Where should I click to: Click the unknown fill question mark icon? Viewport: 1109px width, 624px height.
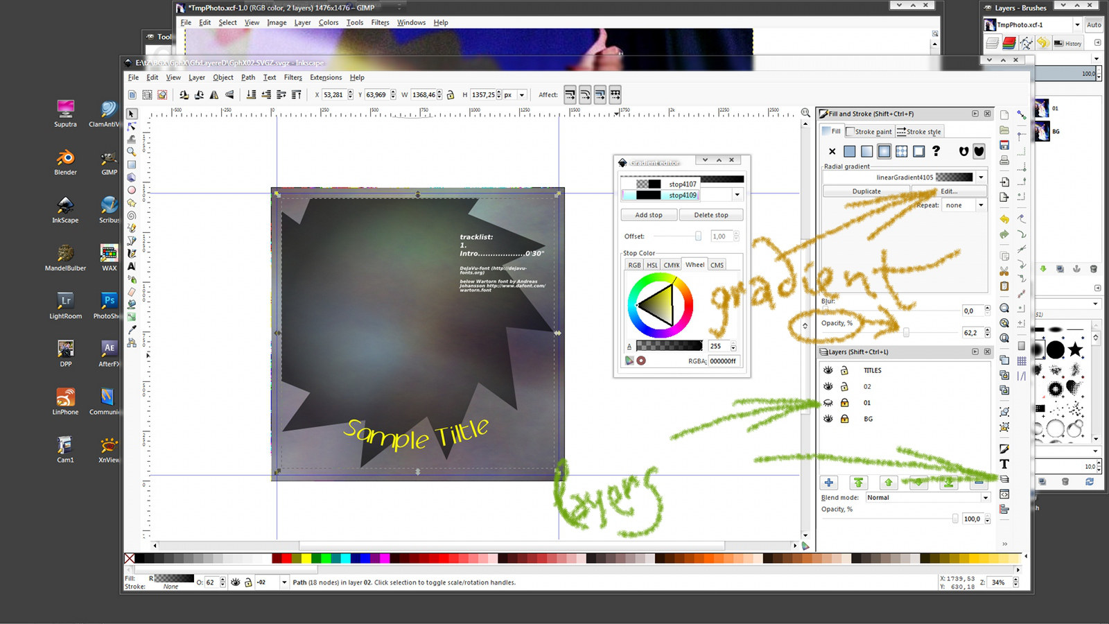936,152
